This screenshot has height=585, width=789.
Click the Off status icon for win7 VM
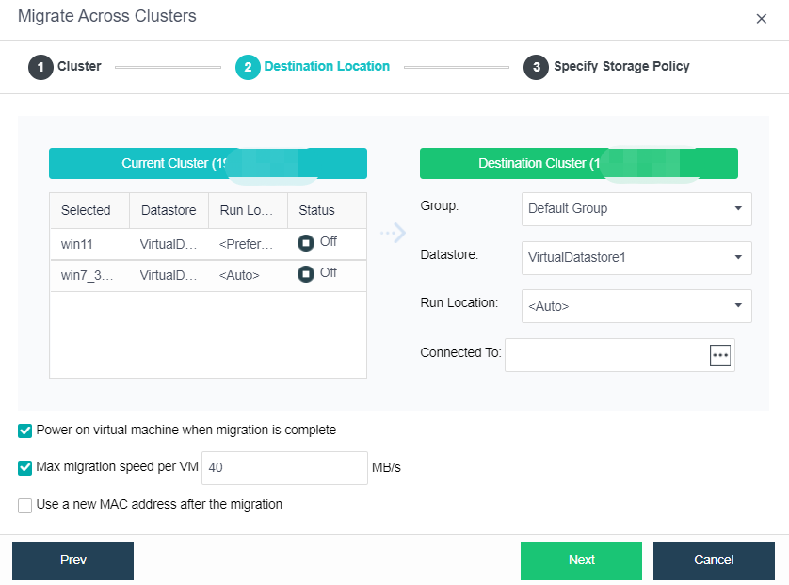pos(306,274)
